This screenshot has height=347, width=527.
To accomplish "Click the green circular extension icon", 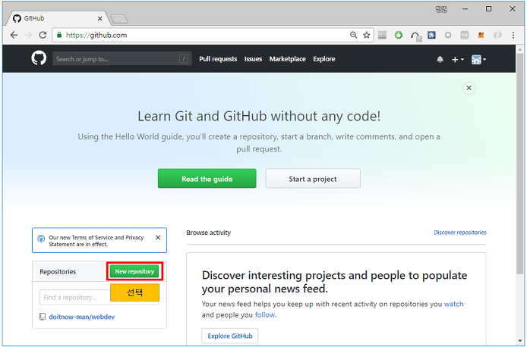I will [399, 35].
